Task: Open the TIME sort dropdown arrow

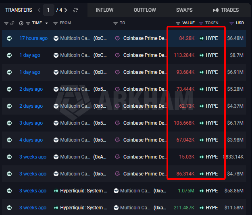Action: (x=47, y=23)
